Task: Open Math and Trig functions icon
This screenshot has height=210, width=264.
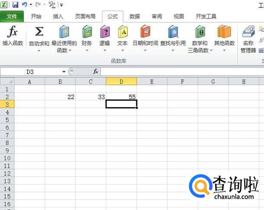Action: 200,32
